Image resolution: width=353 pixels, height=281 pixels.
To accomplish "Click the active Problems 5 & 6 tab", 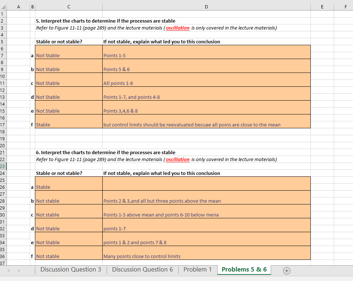I will click(244, 270).
